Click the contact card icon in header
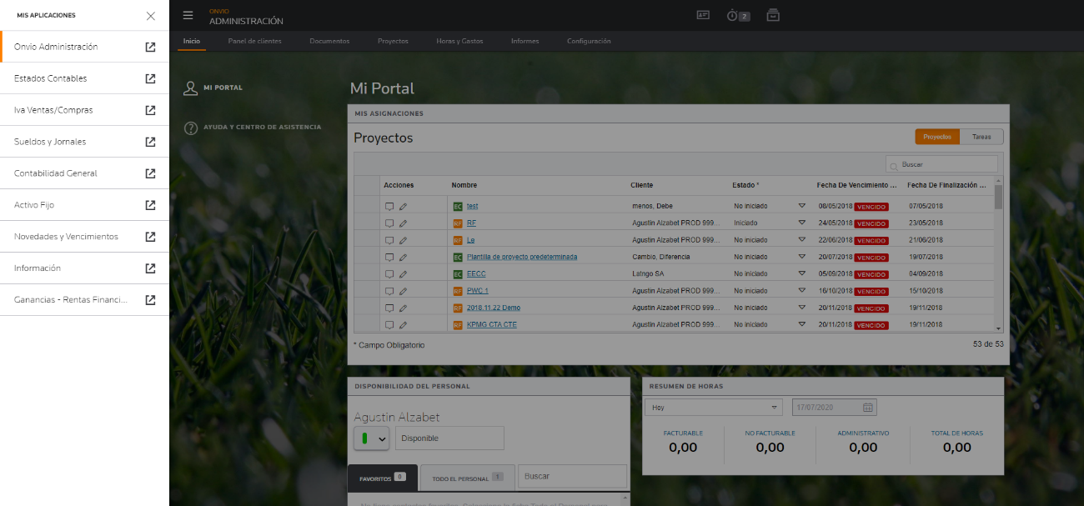Screen dimensions: 1084x506 703,15
